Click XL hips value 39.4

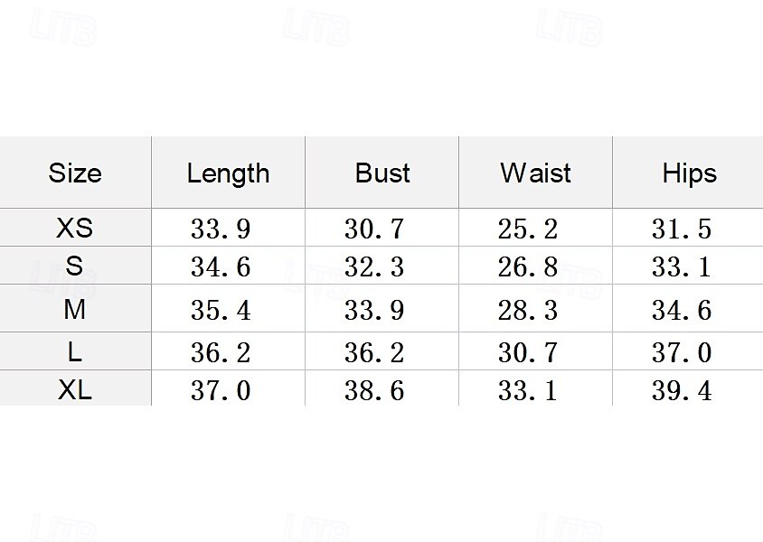click(x=682, y=390)
